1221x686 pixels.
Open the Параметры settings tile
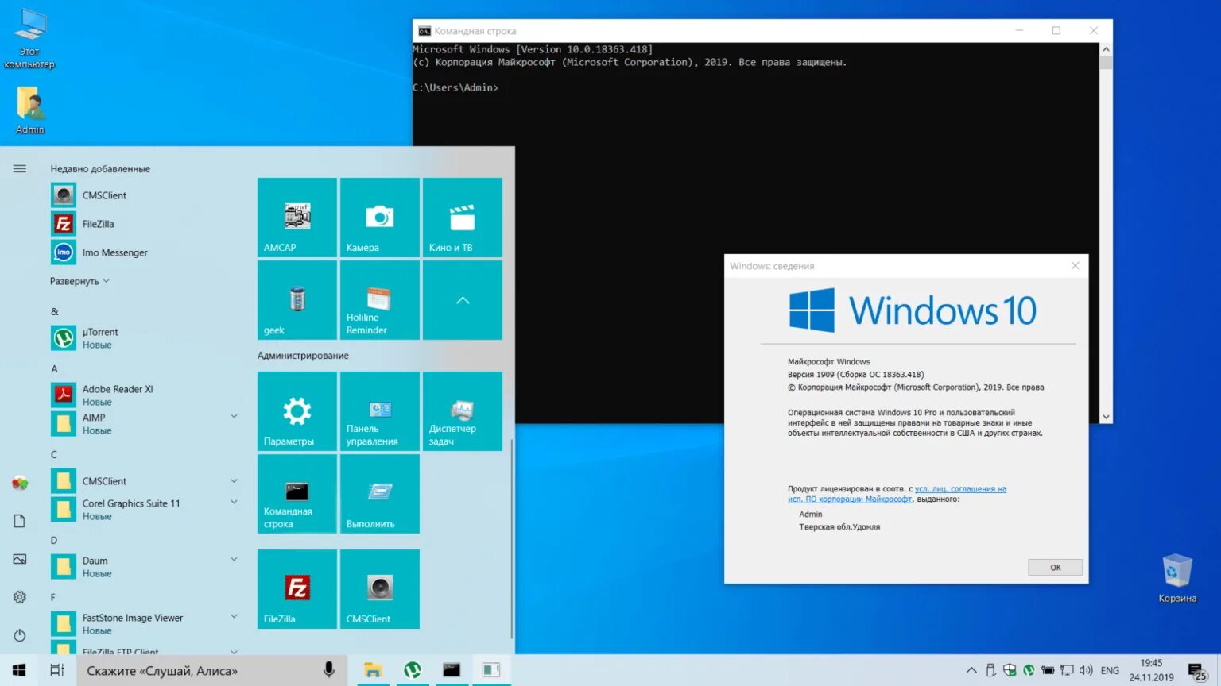pyautogui.click(x=297, y=411)
